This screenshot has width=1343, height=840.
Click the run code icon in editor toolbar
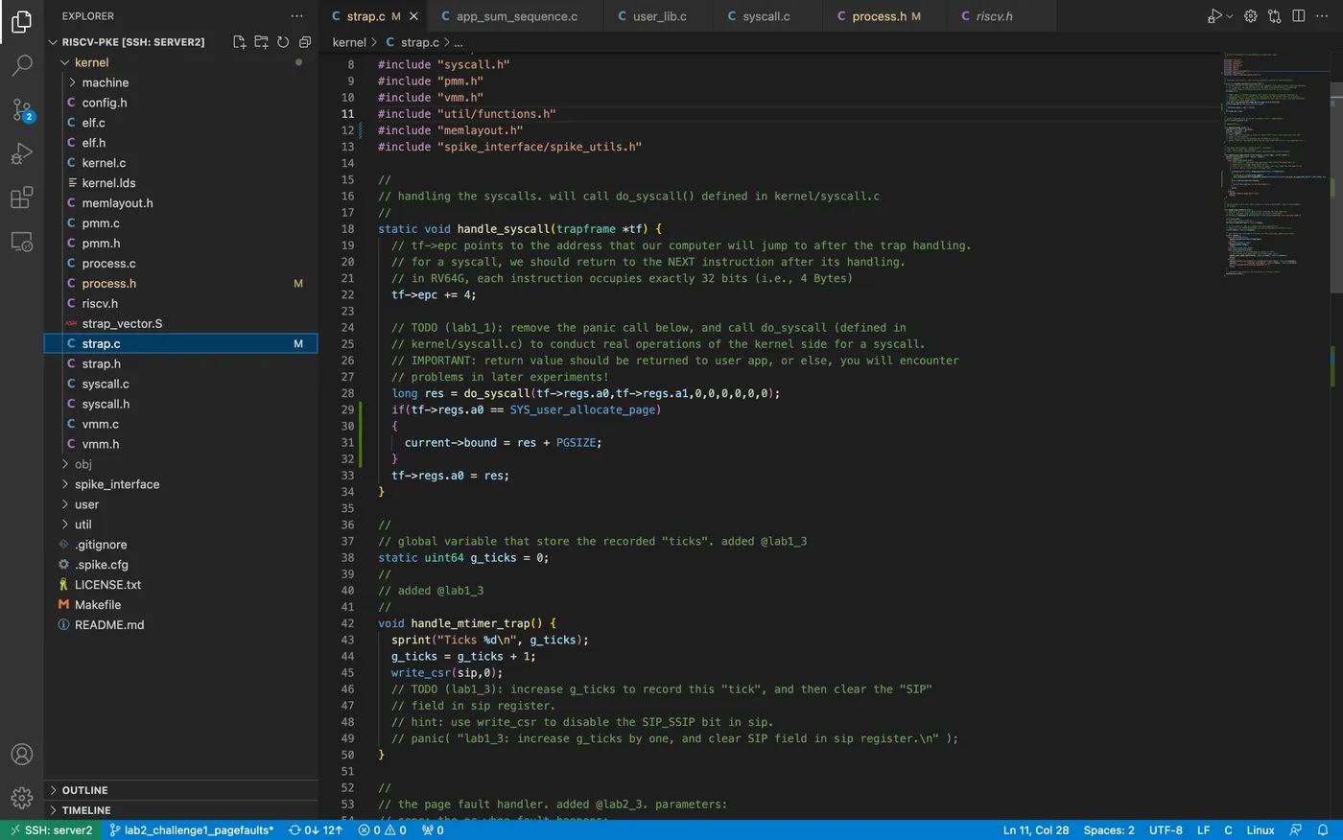(x=1213, y=16)
